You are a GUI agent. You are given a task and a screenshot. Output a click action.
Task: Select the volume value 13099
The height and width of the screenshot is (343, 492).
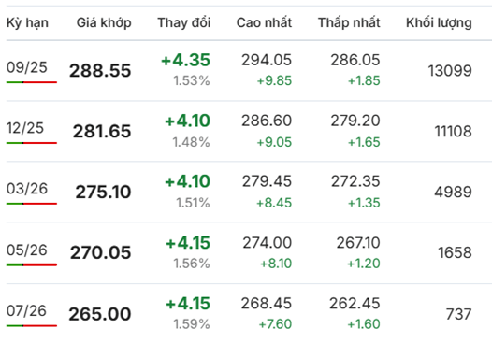(450, 70)
